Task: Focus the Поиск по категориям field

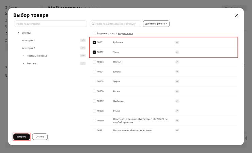Action: pos(51,24)
